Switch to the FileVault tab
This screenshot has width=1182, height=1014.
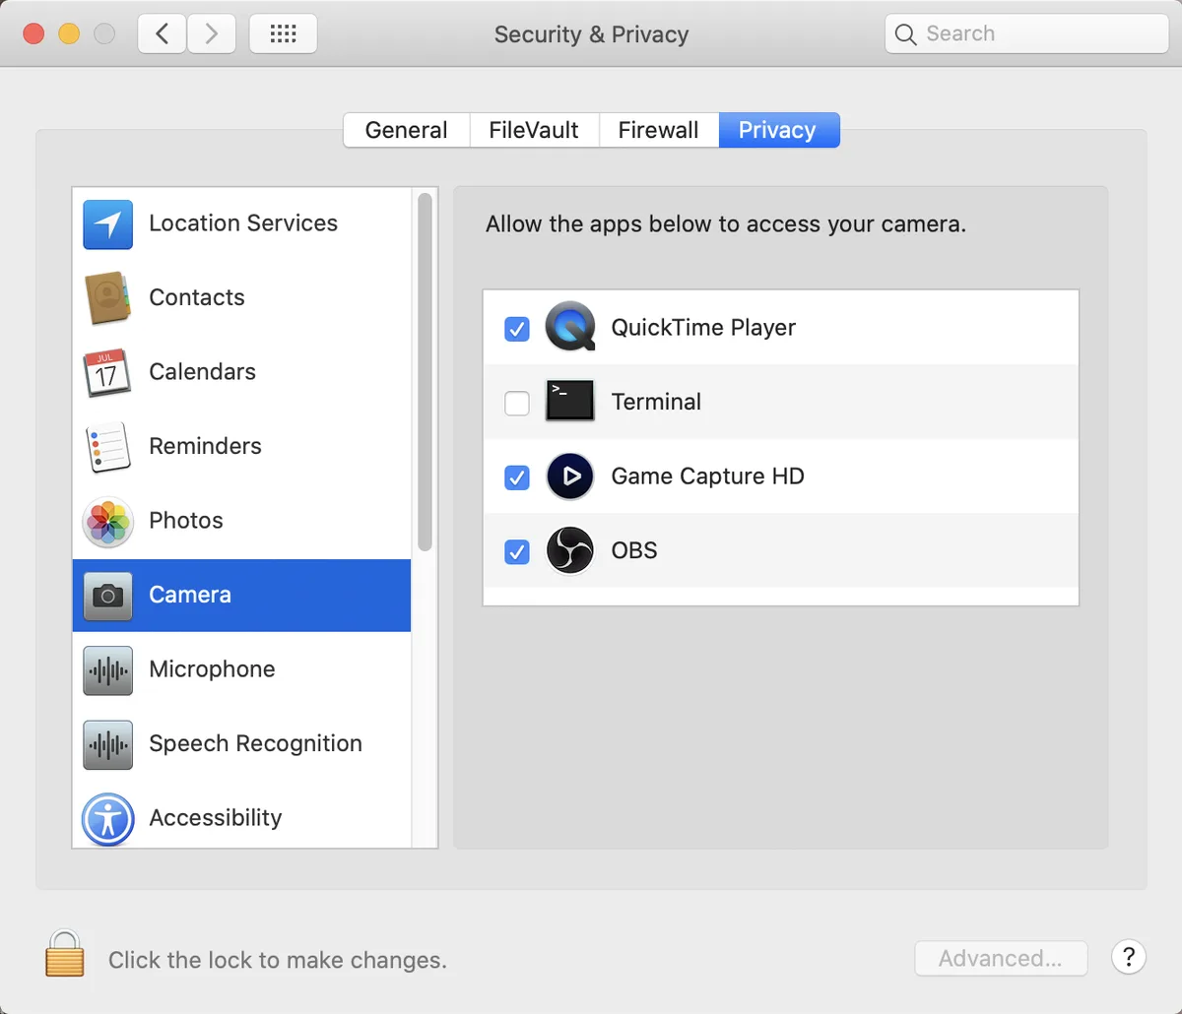534,130
